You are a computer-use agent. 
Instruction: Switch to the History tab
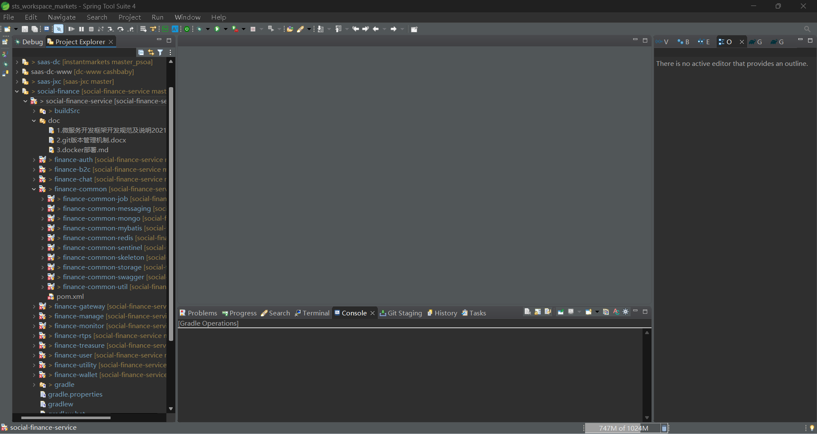click(442, 313)
